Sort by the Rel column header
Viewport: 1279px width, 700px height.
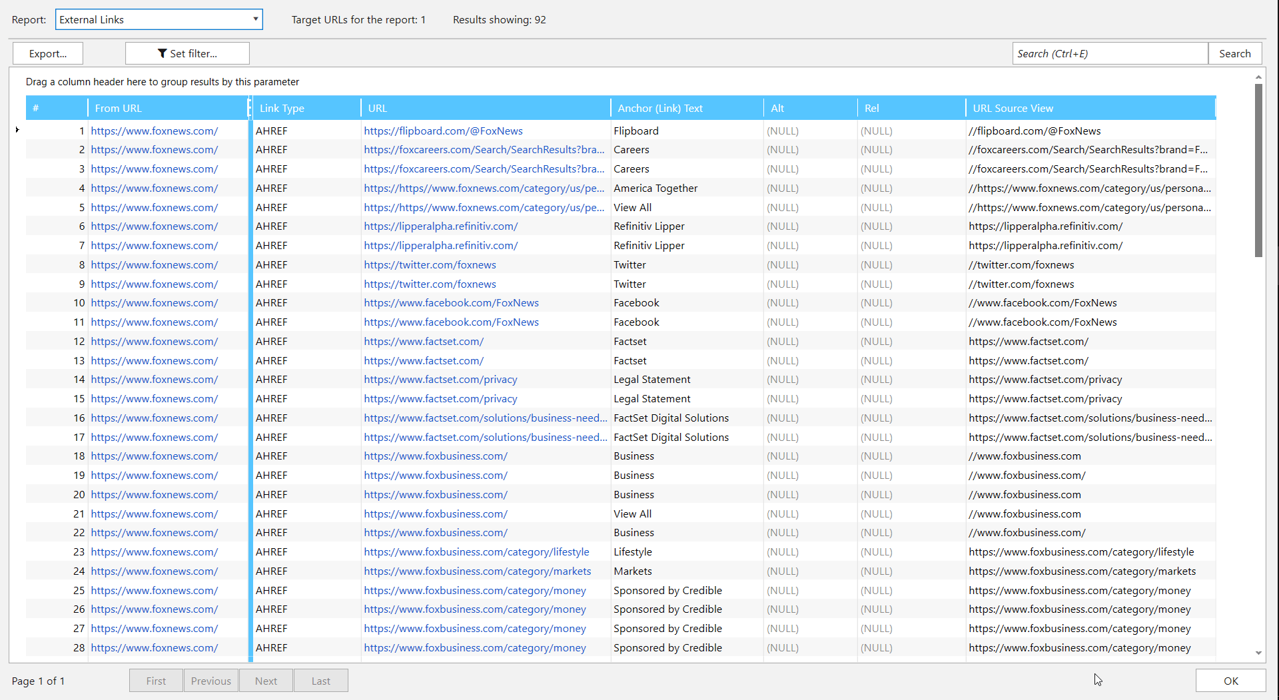tap(911, 108)
